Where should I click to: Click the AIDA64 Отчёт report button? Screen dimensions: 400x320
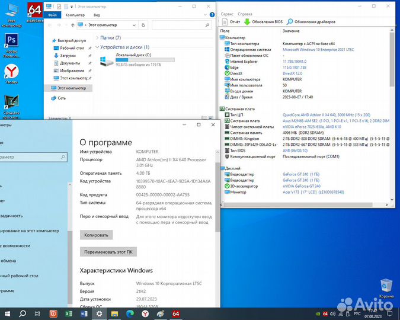pos(231,22)
